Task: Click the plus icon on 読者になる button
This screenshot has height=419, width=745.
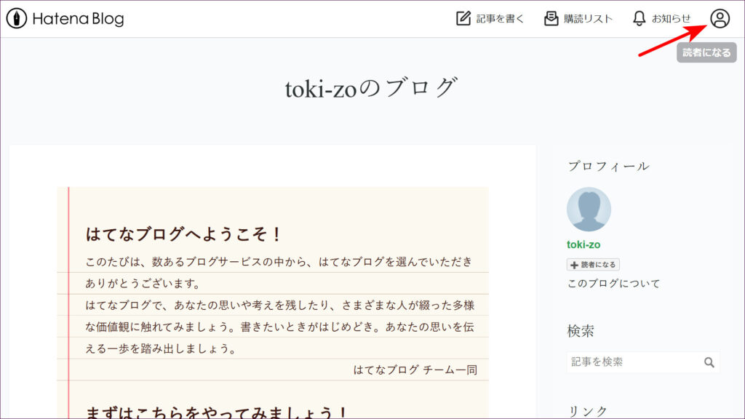Action: point(574,265)
